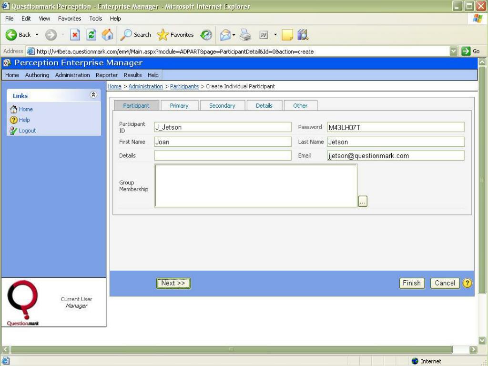Click the empty Details input field
The image size is (488, 366).
223,156
